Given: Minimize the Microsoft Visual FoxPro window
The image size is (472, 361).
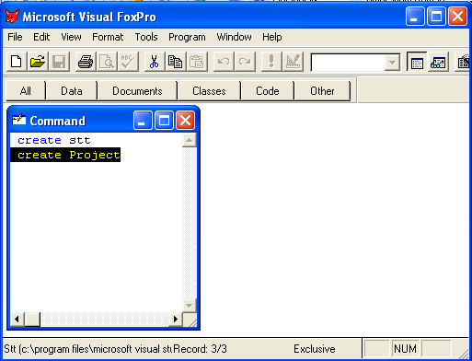Looking at the screenshot, I should [x=415, y=16].
